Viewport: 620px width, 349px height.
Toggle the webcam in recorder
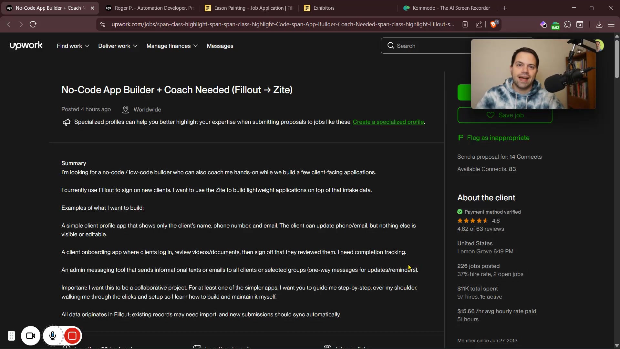point(31,336)
